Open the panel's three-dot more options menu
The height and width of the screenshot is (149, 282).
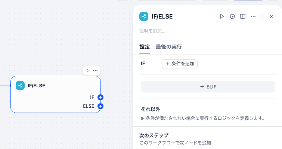click(253, 16)
